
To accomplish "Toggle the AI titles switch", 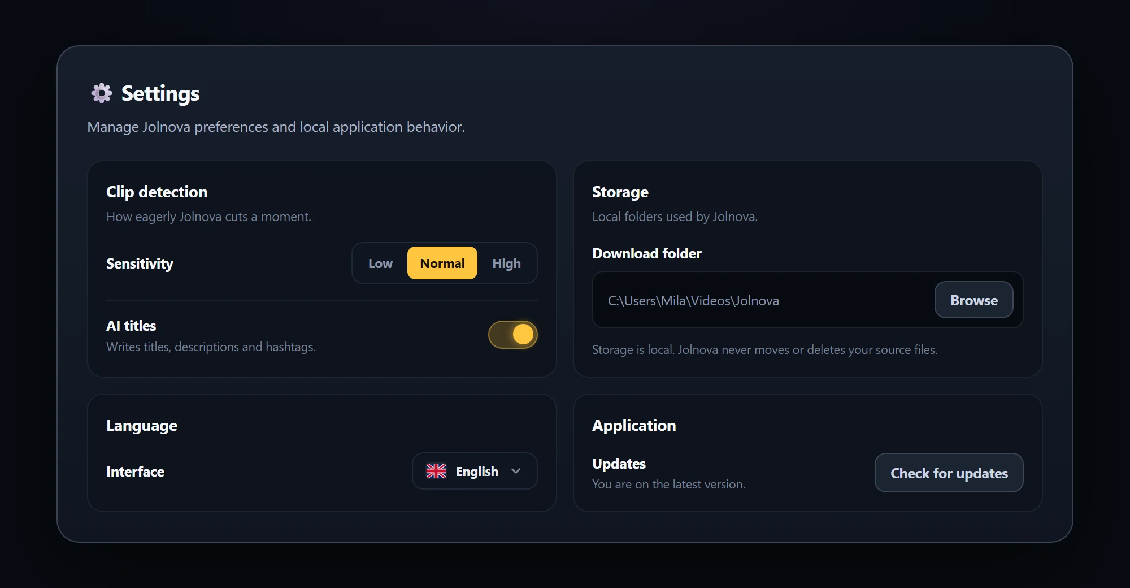I will pyautogui.click(x=513, y=335).
